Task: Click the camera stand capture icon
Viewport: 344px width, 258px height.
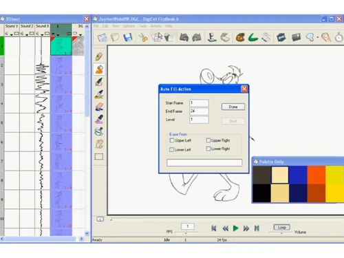Action: pyautogui.click(x=212, y=37)
